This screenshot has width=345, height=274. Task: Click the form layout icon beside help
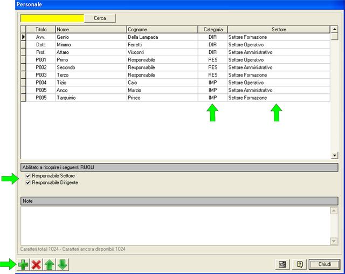(x=282, y=265)
